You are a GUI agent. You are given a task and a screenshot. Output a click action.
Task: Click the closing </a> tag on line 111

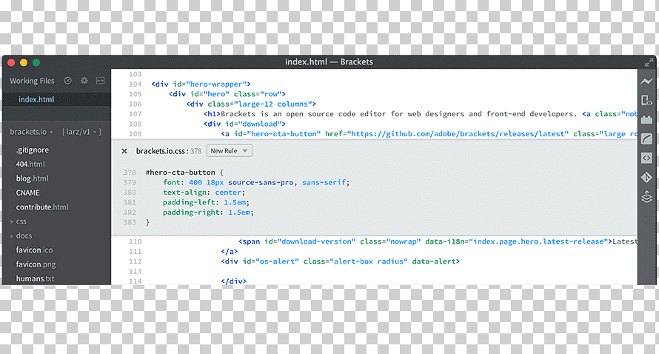pos(230,251)
